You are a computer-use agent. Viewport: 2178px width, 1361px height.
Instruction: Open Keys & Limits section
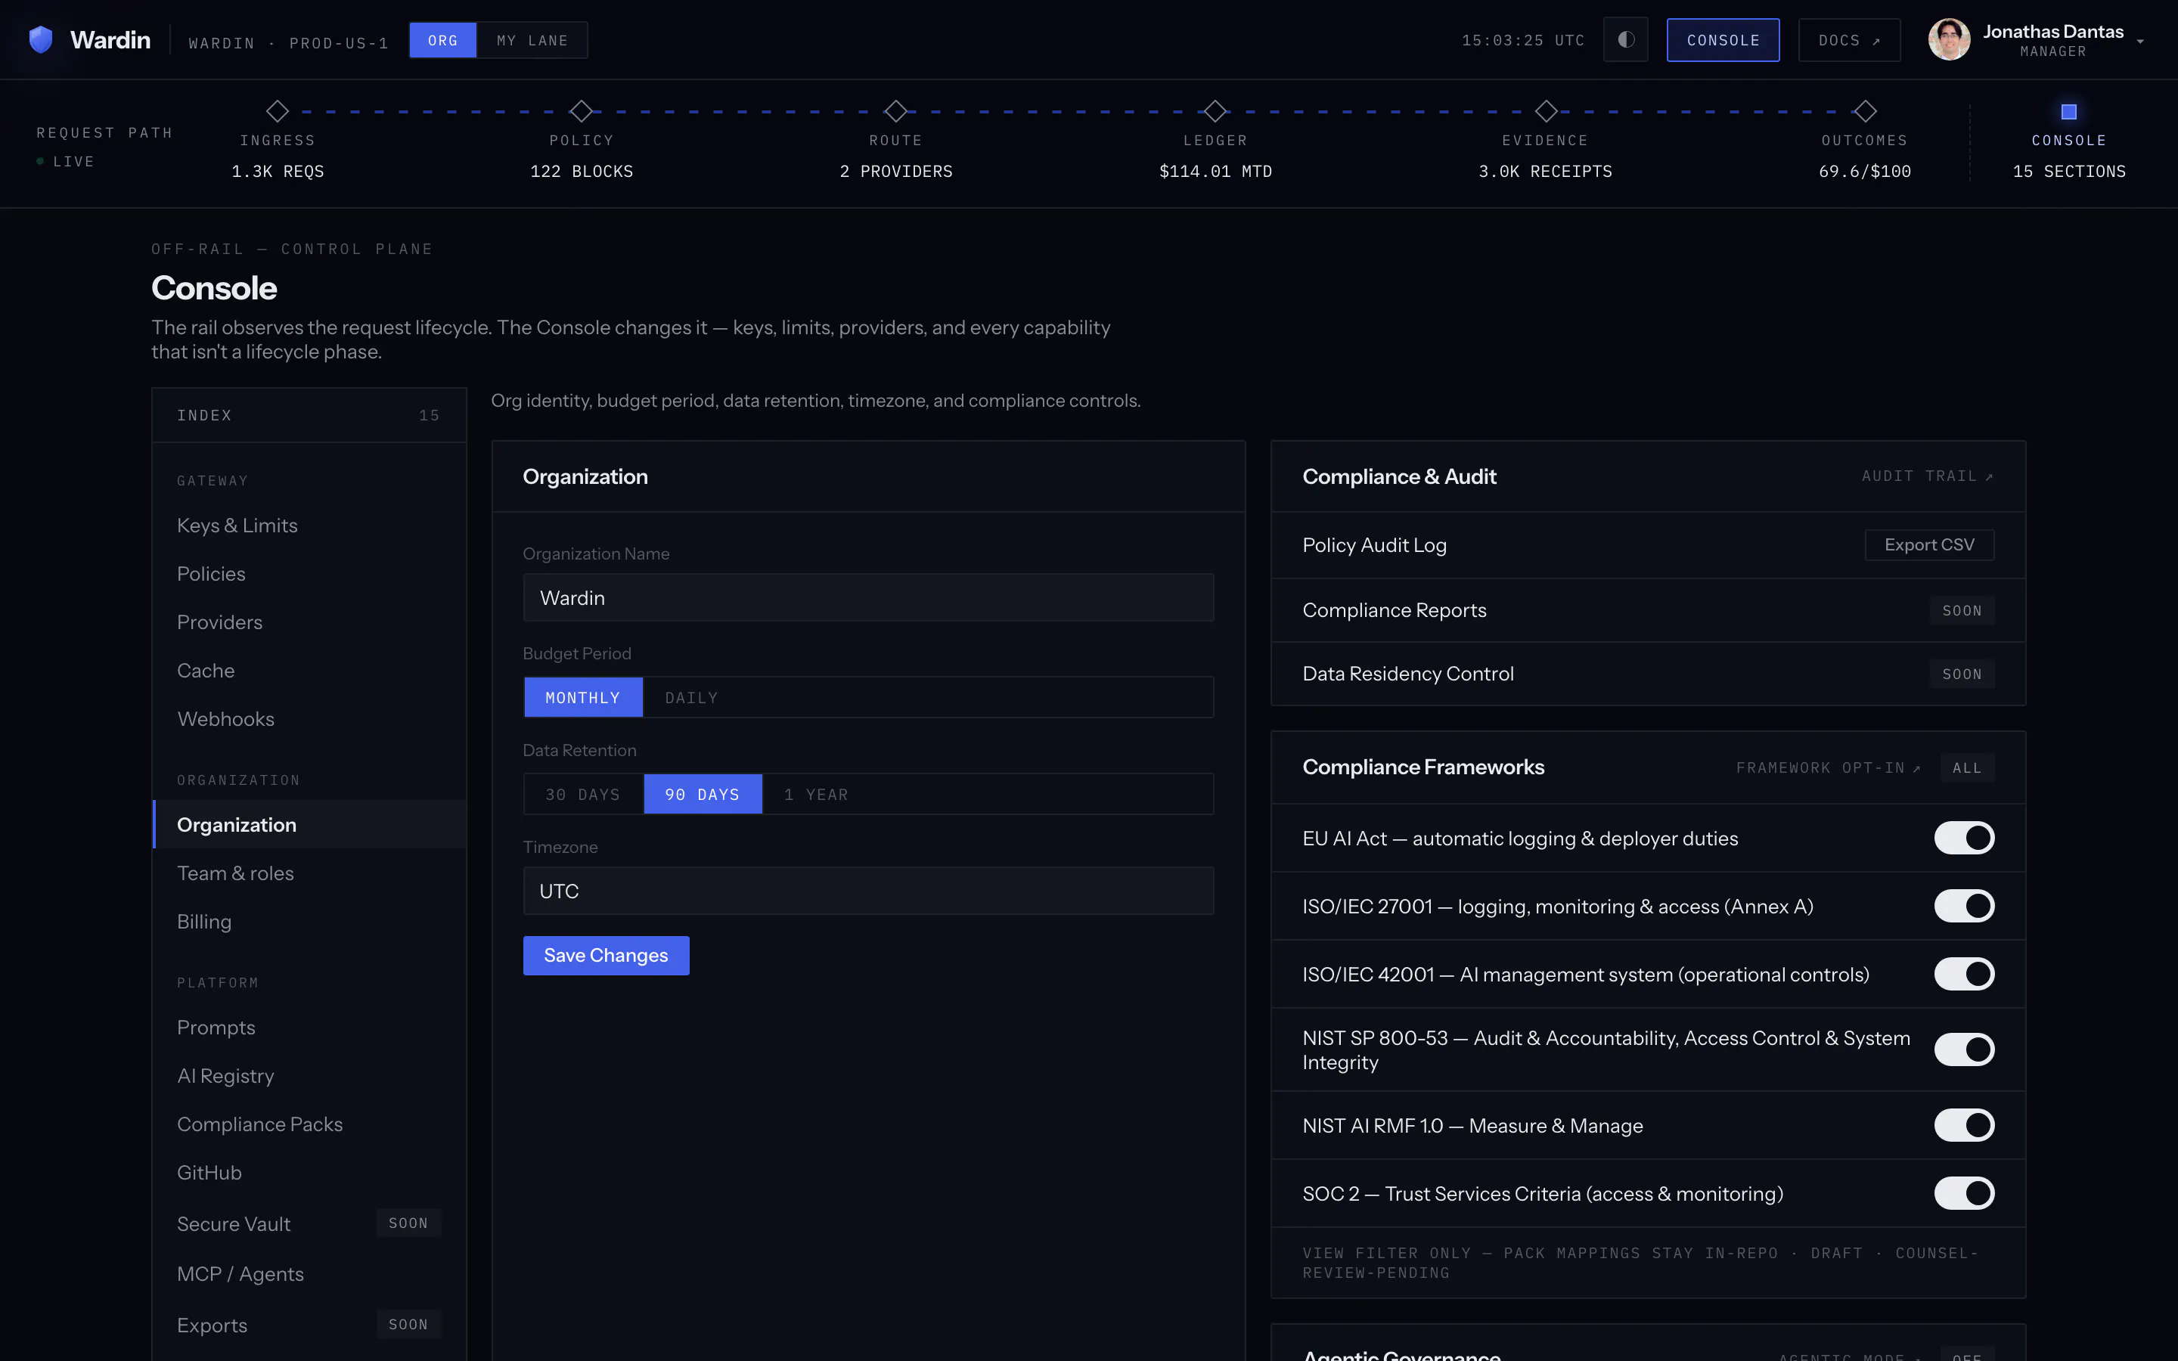(309, 525)
